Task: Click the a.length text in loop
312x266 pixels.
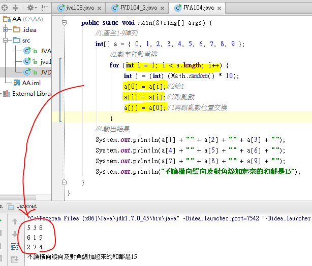Action: (189, 65)
